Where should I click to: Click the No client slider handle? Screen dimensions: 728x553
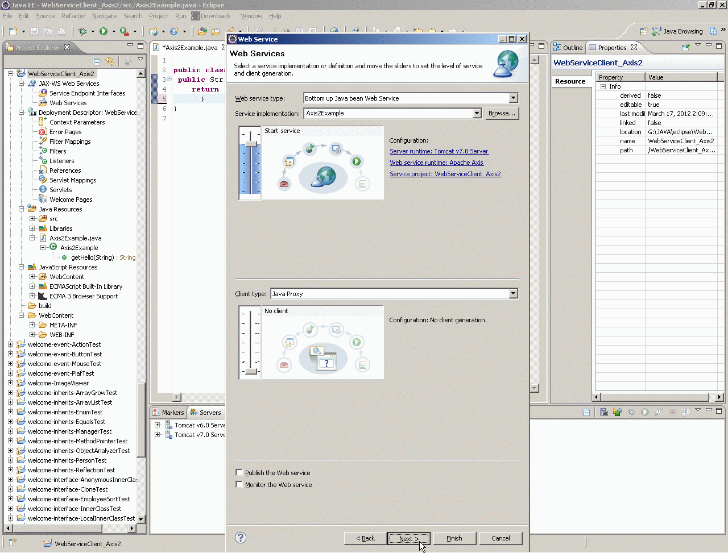click(x=250, y=371)
